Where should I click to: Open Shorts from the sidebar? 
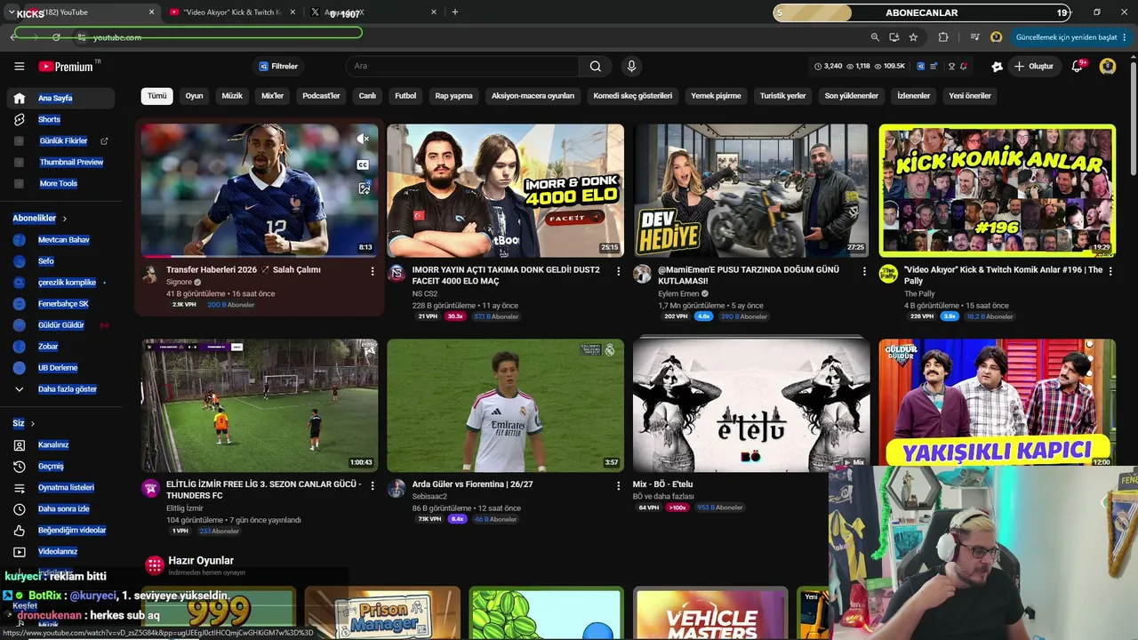pos(61,119)
